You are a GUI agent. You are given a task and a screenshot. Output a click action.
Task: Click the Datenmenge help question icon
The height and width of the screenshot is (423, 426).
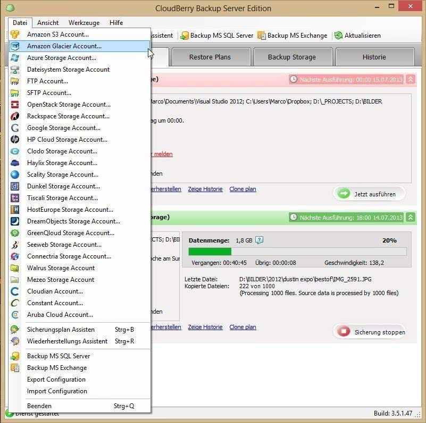[x=259, y=240]
